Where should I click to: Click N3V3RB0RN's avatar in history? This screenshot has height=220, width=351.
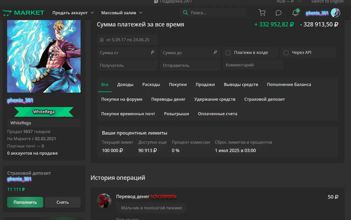coord(104,201)
